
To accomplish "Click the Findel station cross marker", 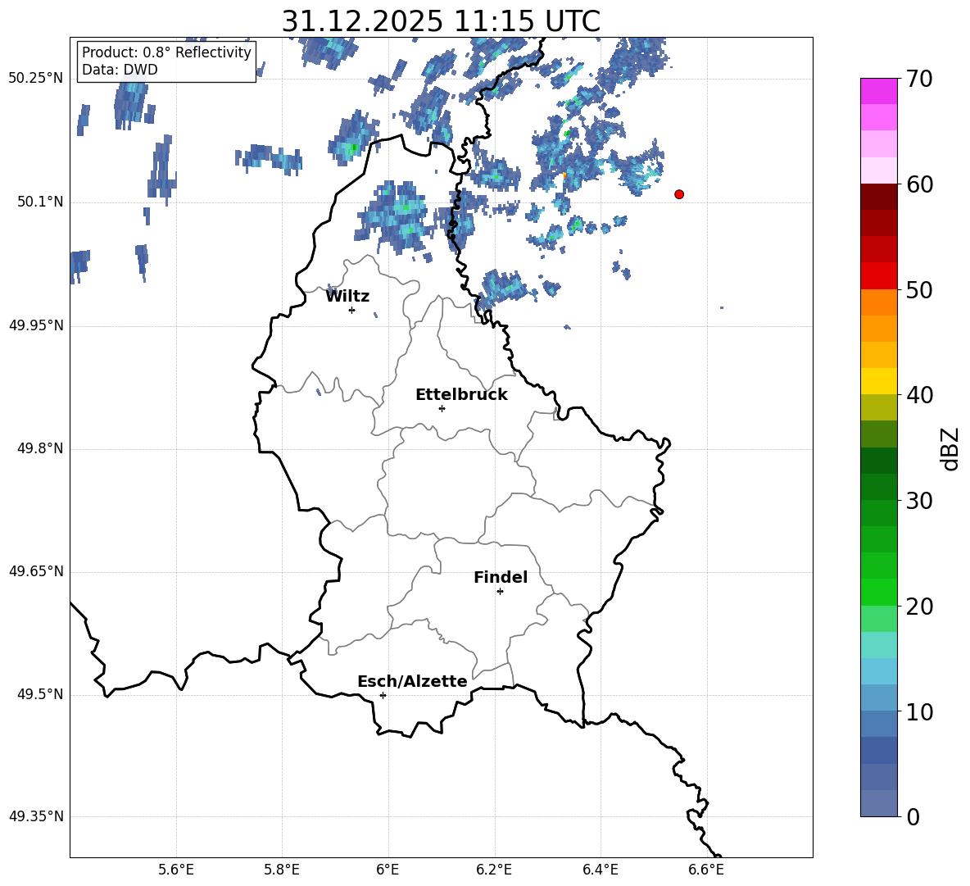I will pyautogui.click(x=500, y=592).
